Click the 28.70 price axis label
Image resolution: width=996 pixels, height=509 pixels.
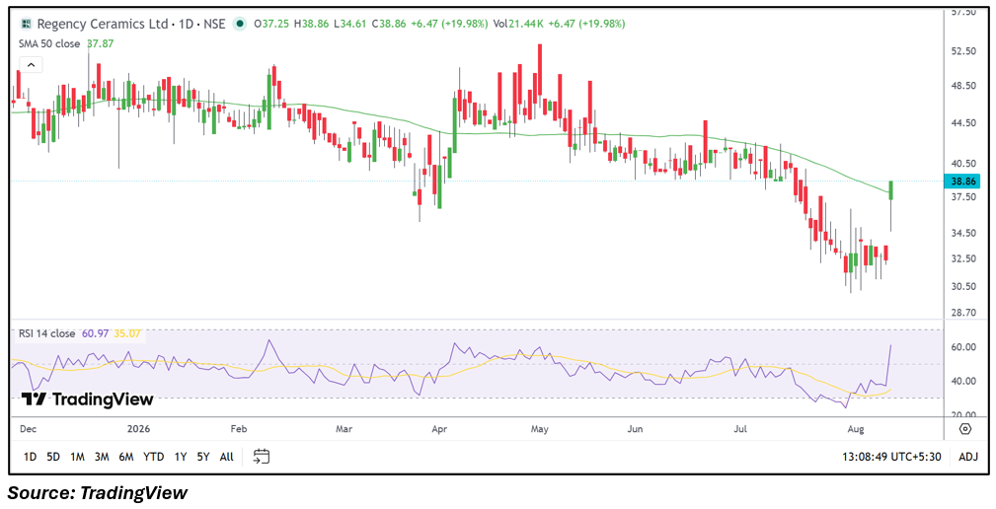tap(964, 313)
